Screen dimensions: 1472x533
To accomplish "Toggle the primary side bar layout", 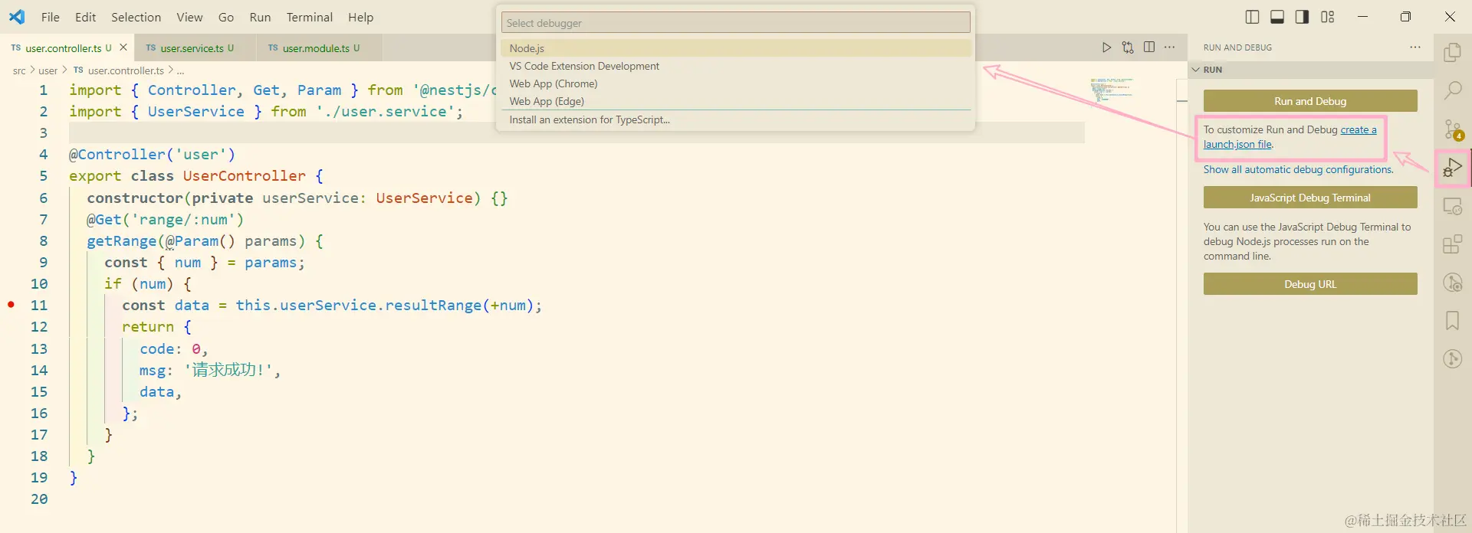I will point(1252,17).
